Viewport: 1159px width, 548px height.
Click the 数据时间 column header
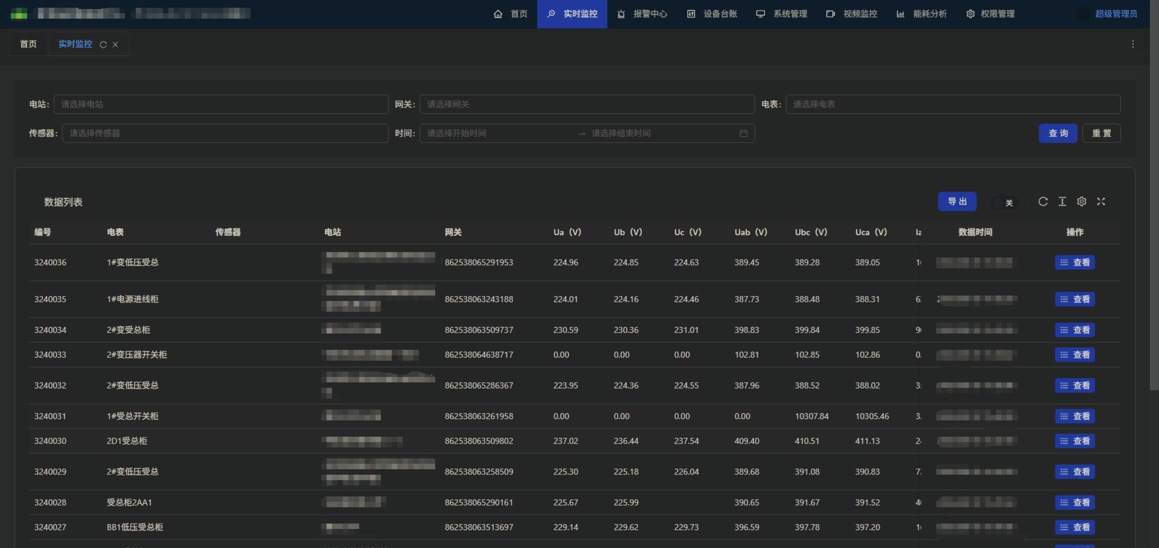(x=975, y=232)
